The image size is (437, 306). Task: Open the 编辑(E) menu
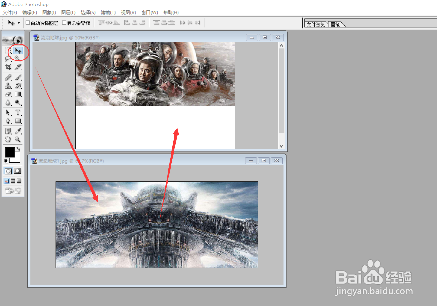tap(30, 12)
